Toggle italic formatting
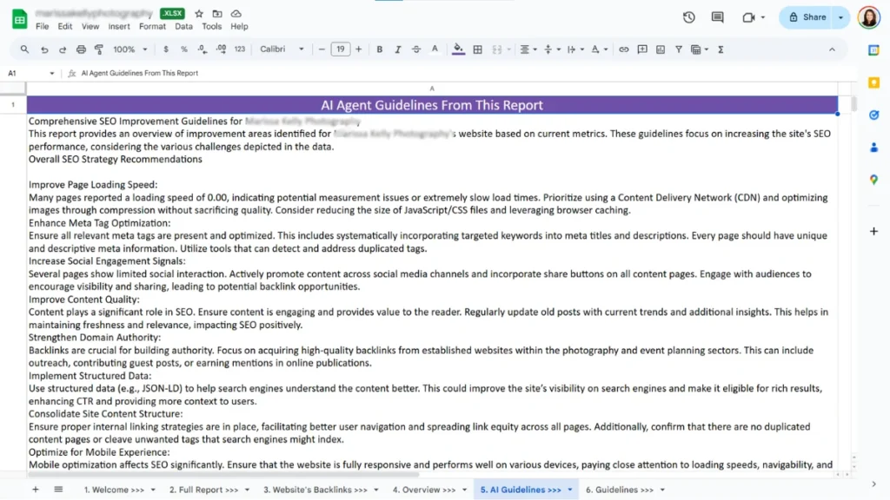The height and width of the screenshot is (500, 890). [398, 49]
